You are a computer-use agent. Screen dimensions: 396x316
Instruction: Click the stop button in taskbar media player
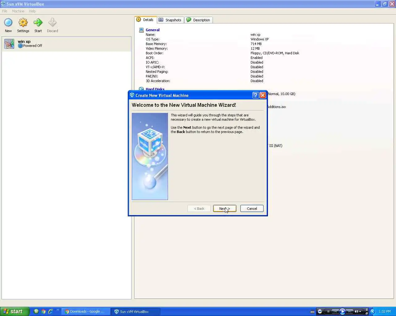pos(328,311)
